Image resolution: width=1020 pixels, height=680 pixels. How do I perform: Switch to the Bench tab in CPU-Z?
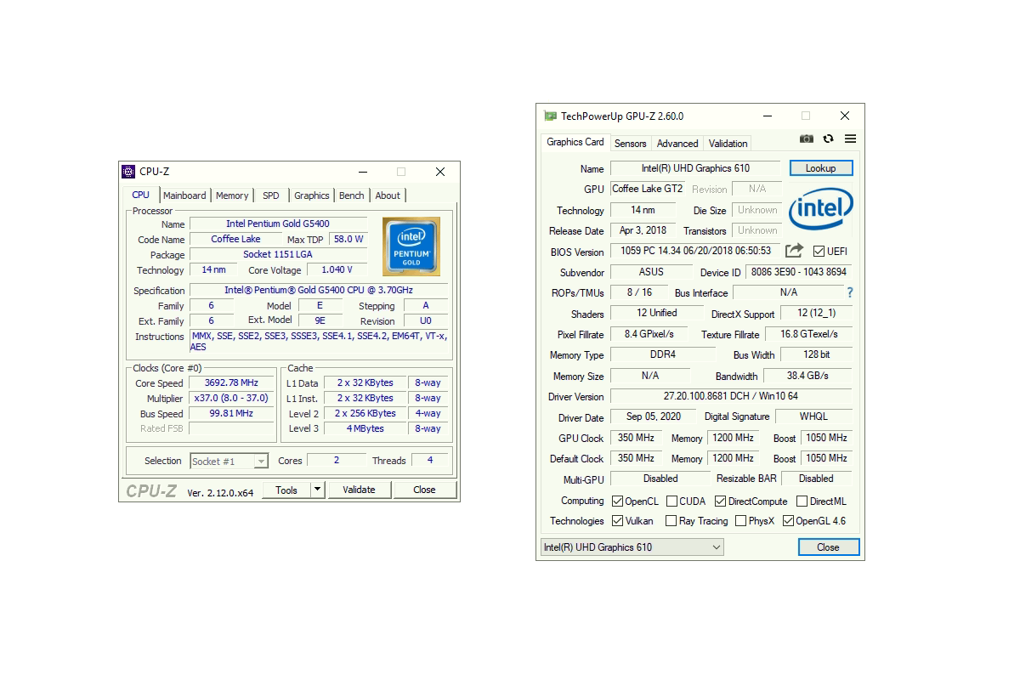tap(352, 195)
